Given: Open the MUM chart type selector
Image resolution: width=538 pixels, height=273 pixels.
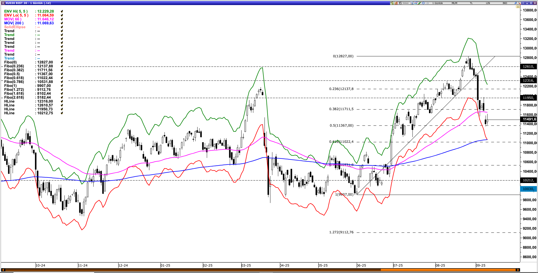Looking at the screenshot, I should click(454, 3).
